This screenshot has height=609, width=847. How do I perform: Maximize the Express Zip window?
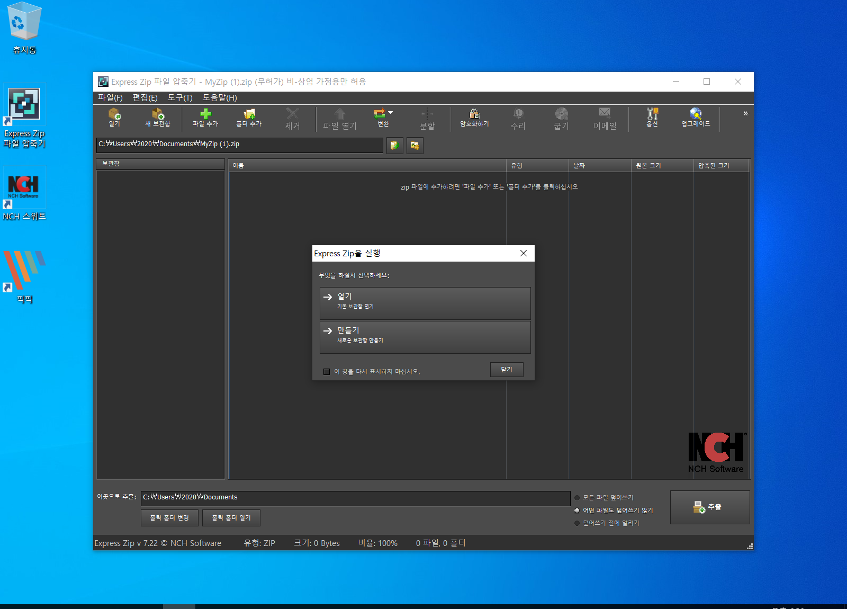pos(707,82)
